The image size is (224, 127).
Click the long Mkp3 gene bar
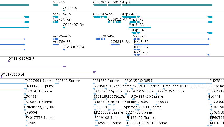[167, 5]
